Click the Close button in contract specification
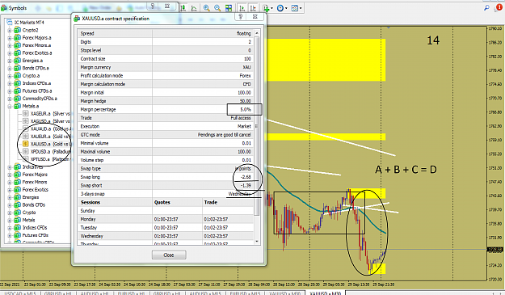This screenshot has height=295, width=505. [169, 255]
